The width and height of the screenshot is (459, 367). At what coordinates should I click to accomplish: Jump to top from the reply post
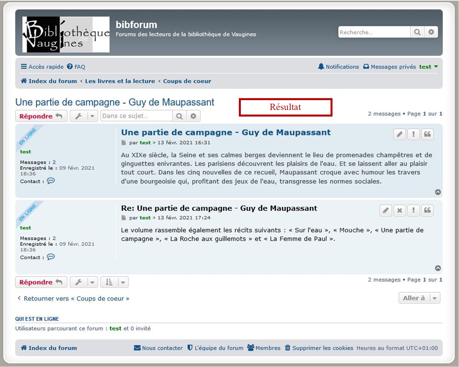click(x=438, y=268)
